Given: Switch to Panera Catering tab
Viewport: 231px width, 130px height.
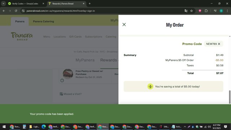Looking at the screenshot, I should [x=43, y=21].
